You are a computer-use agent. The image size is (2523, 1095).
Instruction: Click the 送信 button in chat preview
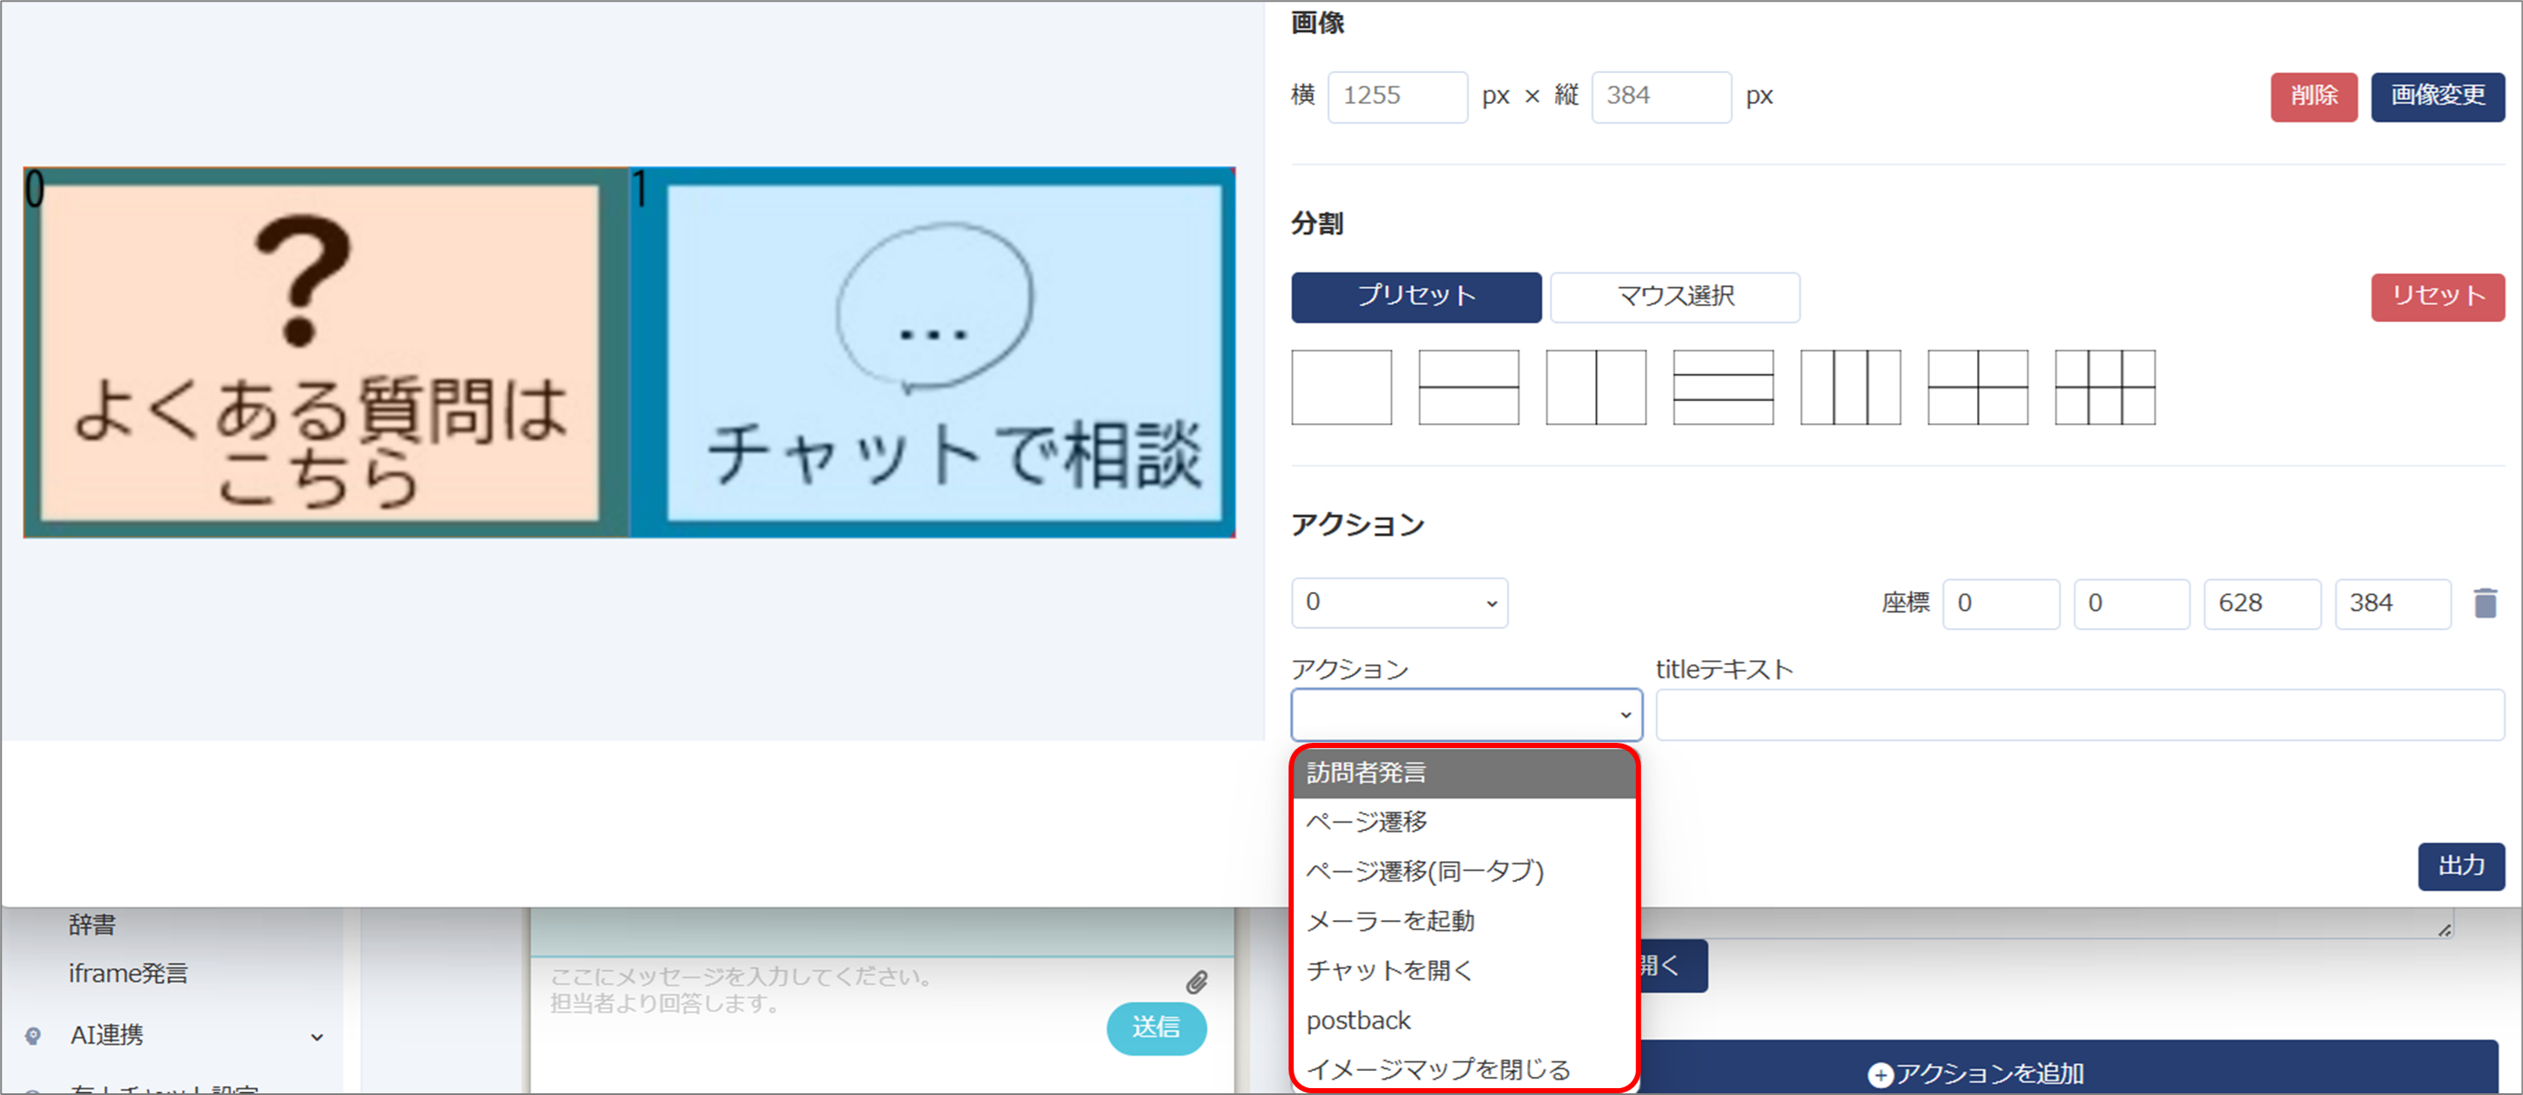pyautogui.click(x=1156, y=1027)
